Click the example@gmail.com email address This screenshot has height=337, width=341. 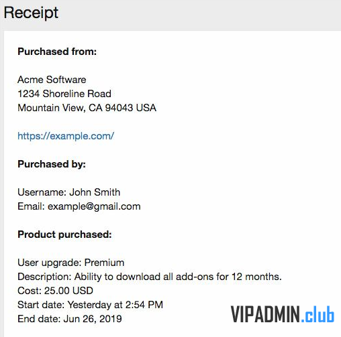pos(94,206)
